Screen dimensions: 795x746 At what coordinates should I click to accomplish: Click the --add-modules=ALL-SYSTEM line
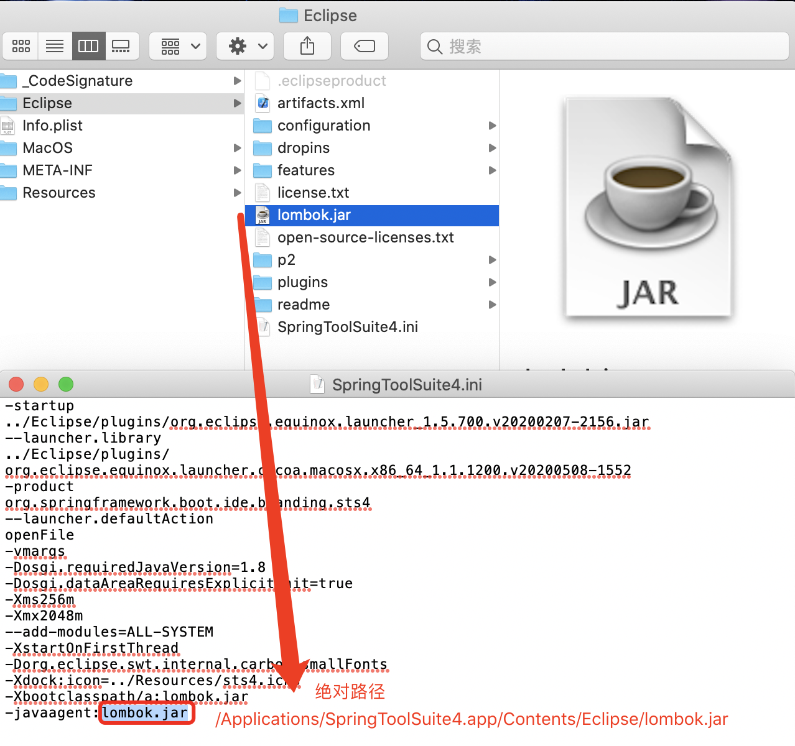[109, 632]
